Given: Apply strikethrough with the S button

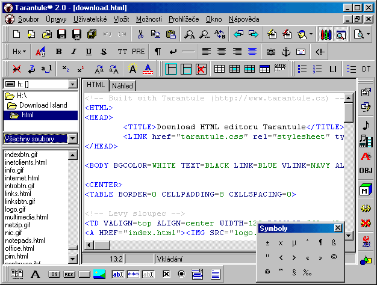Looking at the screenshot, I should click(x=104, y=52).
